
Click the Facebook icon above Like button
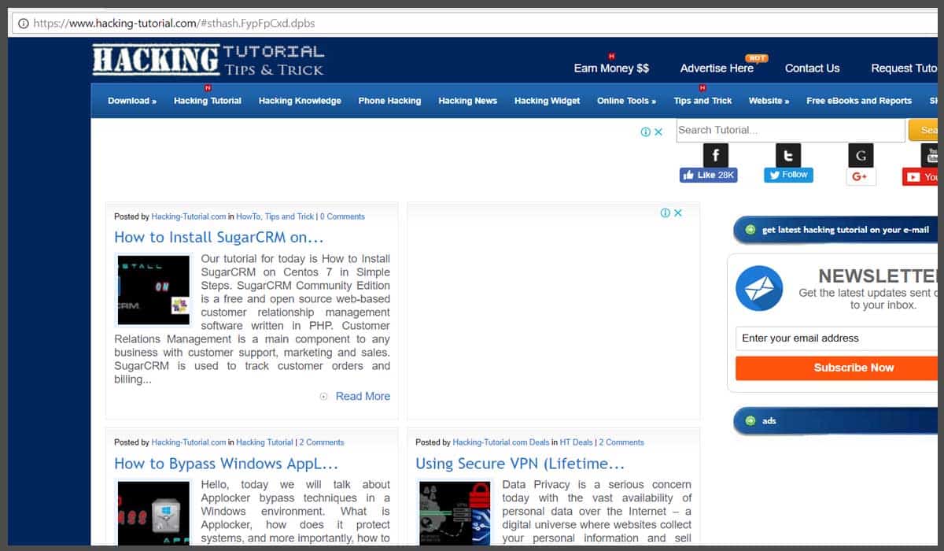tap(714, 154)
